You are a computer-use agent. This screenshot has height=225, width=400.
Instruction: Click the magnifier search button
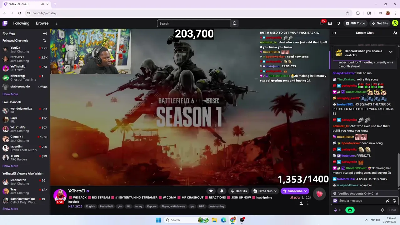point(235,23)
